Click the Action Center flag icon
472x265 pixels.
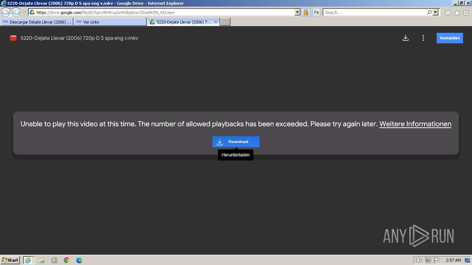pyautogui.click(x=437, y=260)
